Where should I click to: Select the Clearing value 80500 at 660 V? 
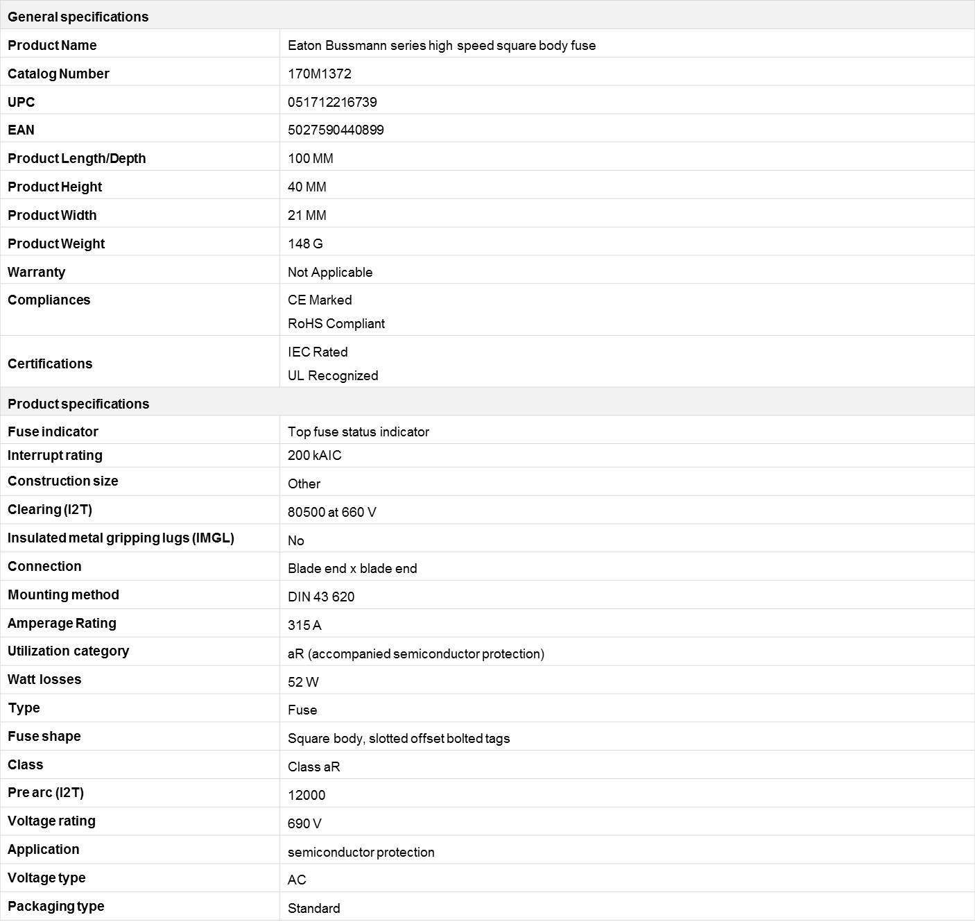pyautogui.click(x=332, y=512)
